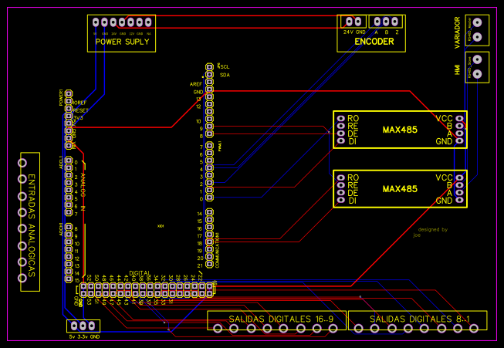This screenshot has width=504, height=348.
Task: Select the SCL header pad
Action: tap(210, 67)
